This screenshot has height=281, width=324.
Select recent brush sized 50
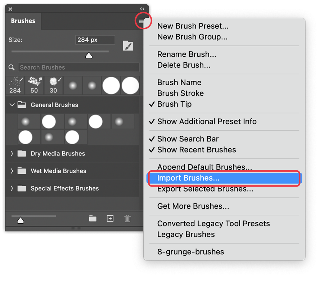pyautogui.click(x=34, y=85)
